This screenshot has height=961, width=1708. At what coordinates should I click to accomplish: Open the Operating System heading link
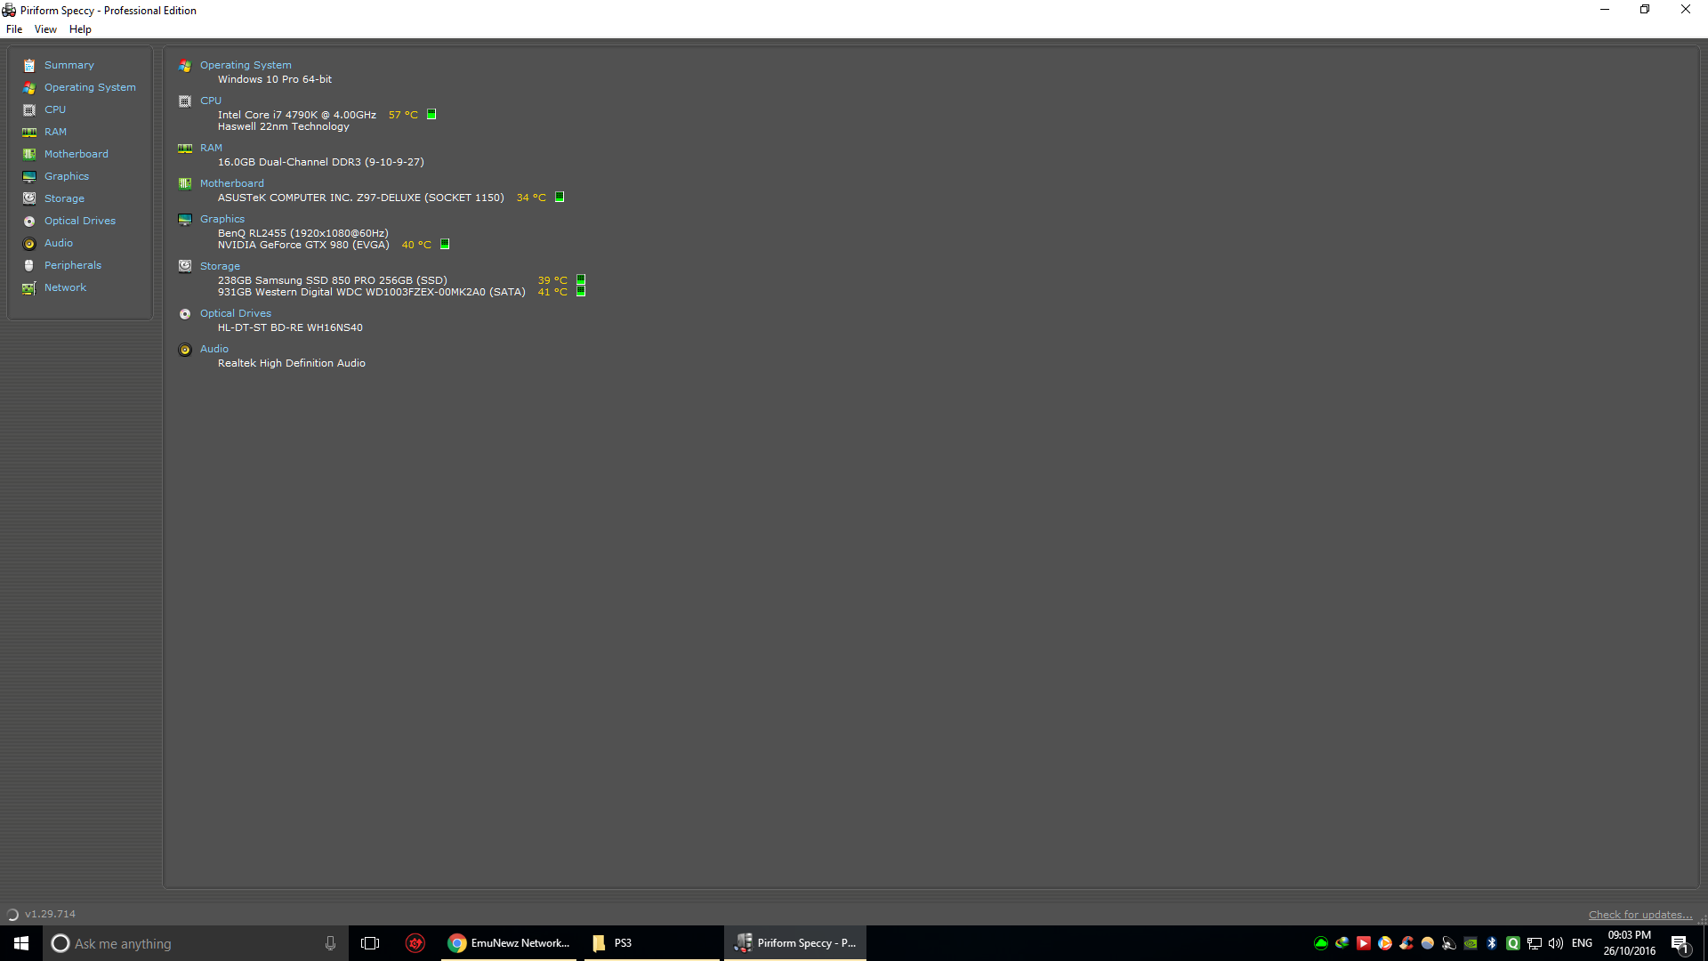pyautogui.click(x=246, y=66)
